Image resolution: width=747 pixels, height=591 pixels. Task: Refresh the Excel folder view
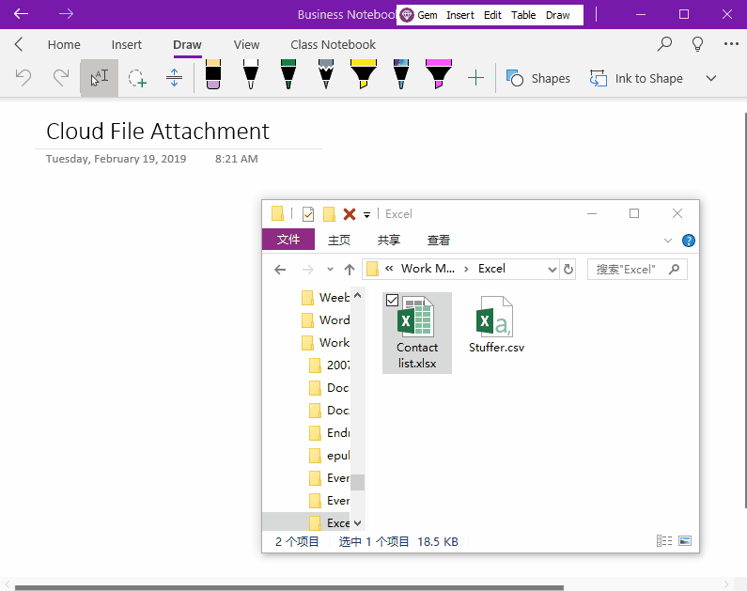click(x=568, y=270)
